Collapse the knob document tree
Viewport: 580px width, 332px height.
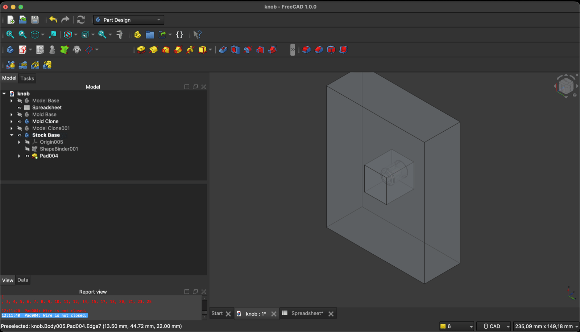click(4, 94)
